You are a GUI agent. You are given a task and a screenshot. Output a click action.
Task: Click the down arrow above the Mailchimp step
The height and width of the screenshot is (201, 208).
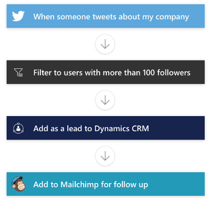click(105, 156)
